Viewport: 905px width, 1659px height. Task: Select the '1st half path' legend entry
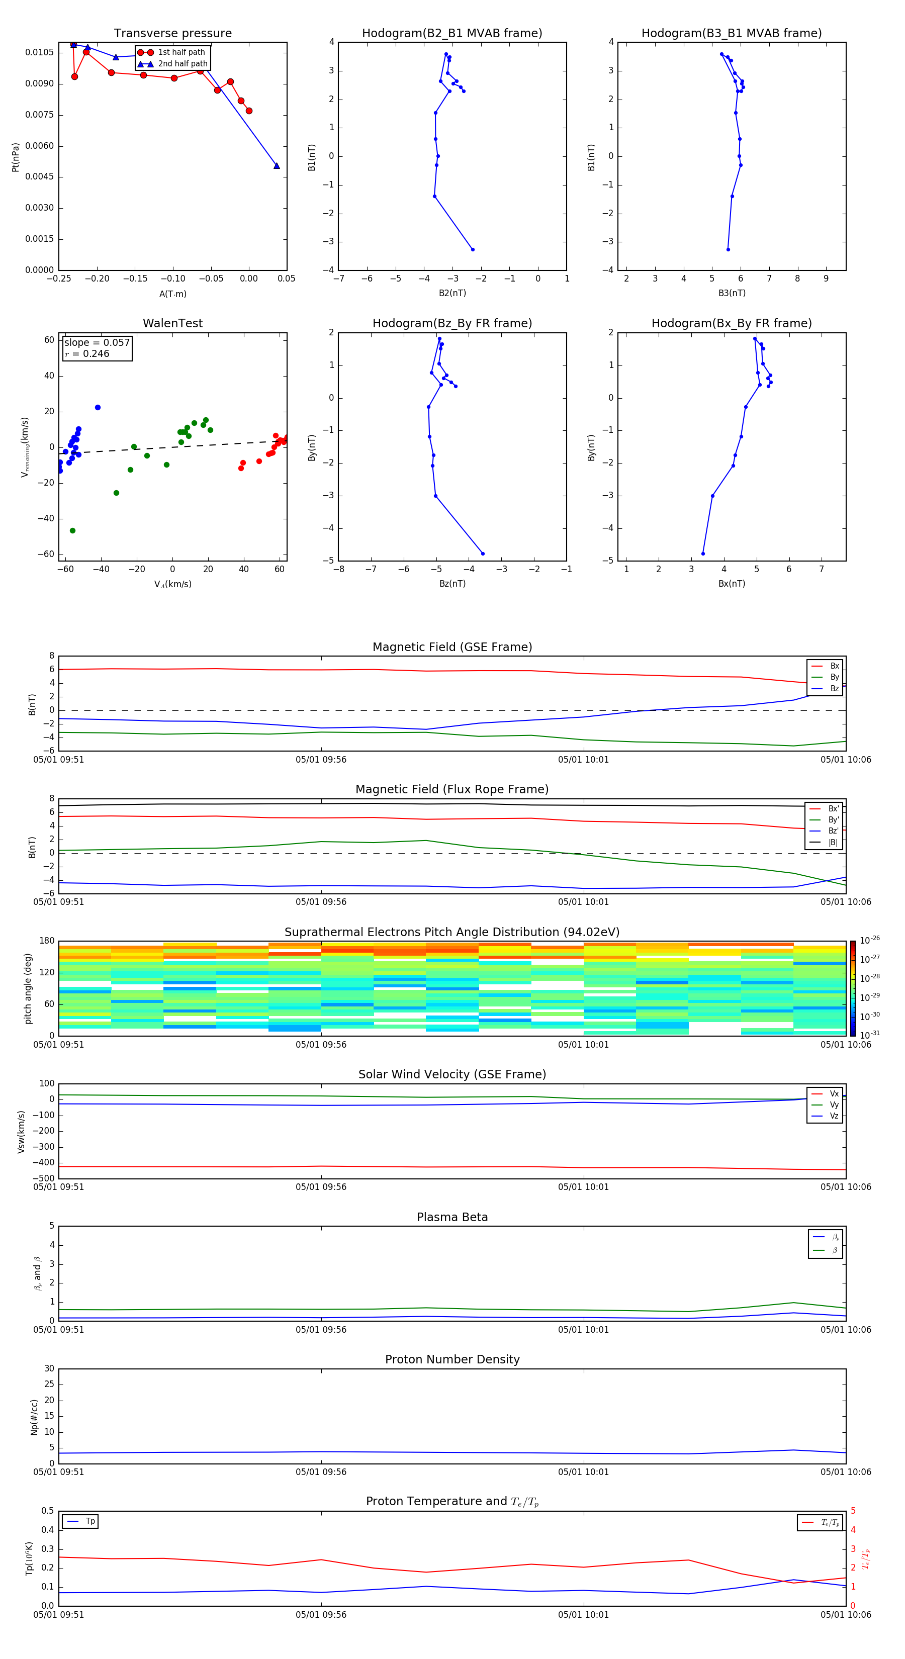tap(172, 52)
